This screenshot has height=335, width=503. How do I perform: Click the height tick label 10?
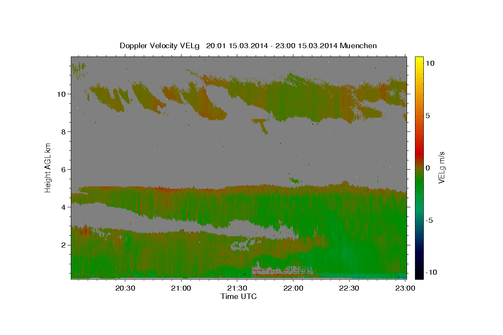click(x=62, y=94)
